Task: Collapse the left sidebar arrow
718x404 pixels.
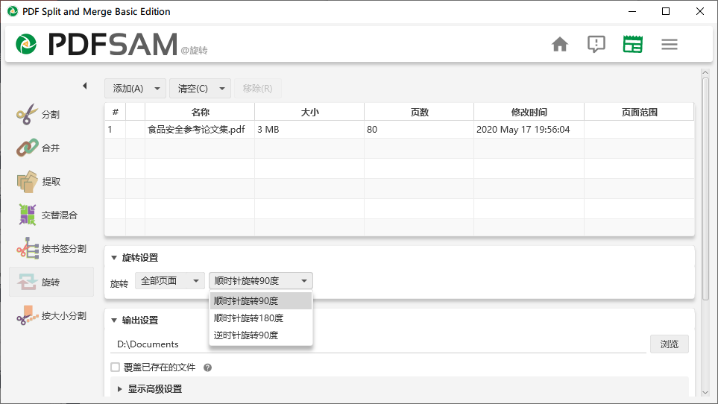Action: pos(85,86)
